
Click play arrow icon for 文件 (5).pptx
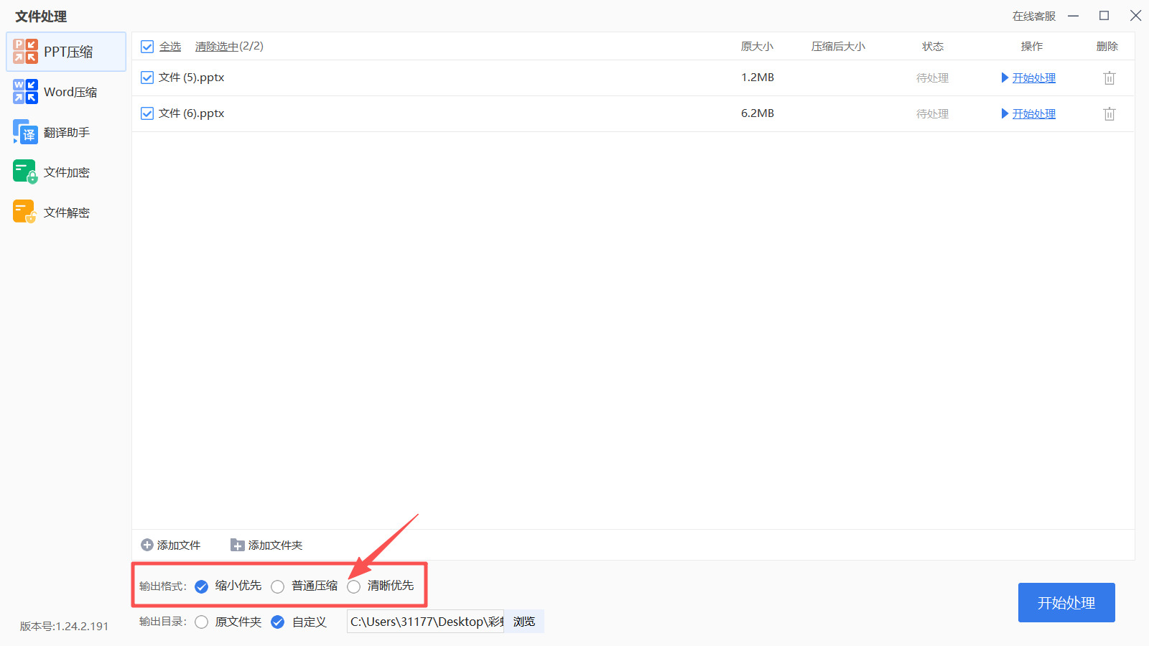pos(1005,78)
